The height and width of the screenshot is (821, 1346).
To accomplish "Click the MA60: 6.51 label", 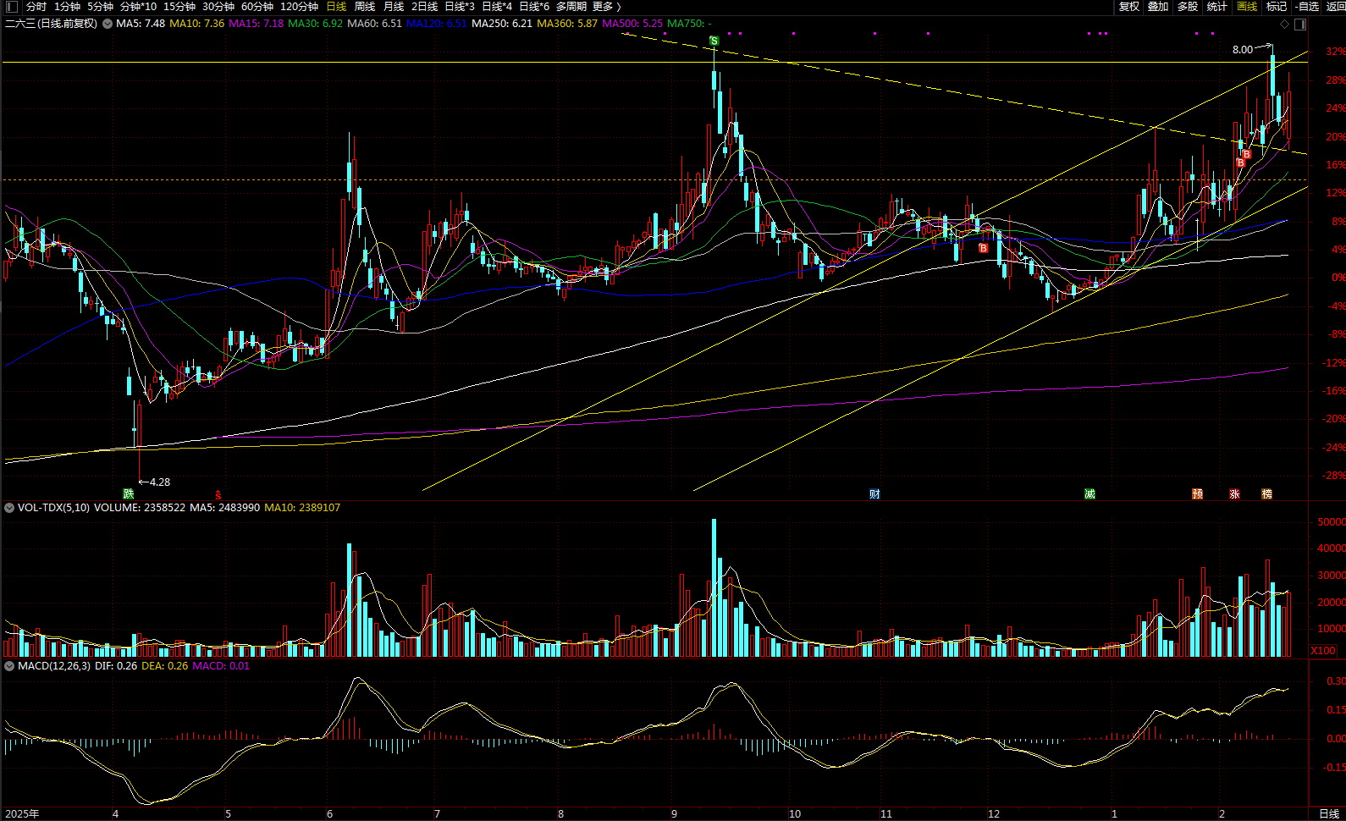I will pyautogui.click(x=374, y=24).
